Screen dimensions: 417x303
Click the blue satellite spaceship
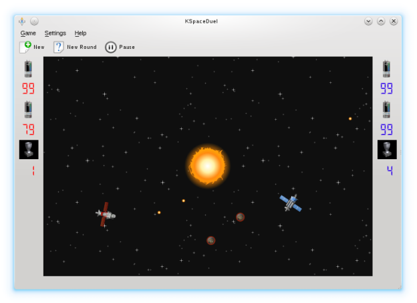pos(291,203)
